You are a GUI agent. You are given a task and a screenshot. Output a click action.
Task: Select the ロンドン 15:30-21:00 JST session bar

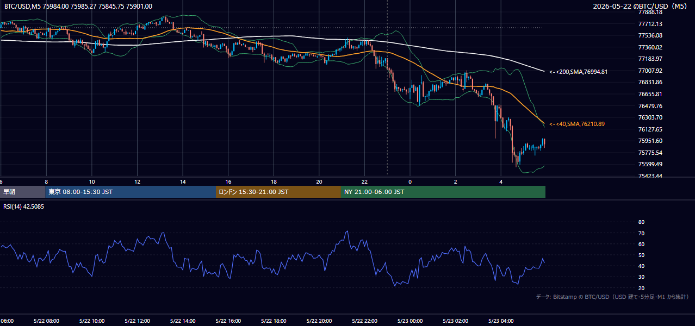click(278, 192)
